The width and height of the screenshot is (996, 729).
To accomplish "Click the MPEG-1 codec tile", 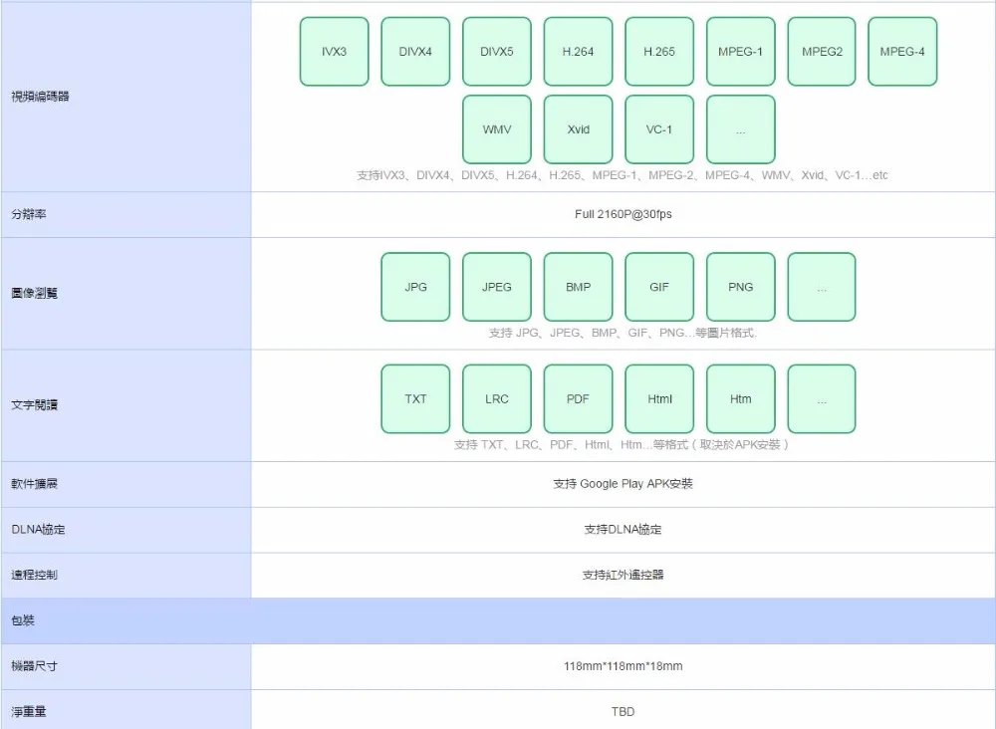I will point(741,52).
